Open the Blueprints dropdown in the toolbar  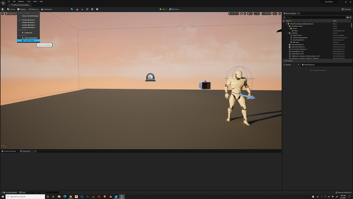click(34, 9)
